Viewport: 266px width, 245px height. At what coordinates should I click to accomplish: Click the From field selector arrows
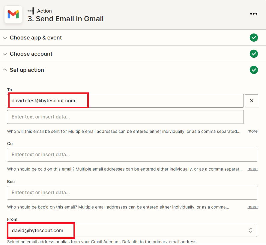251,230
